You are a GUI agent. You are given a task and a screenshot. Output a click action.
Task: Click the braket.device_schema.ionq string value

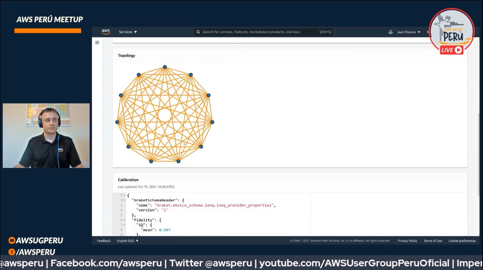coord(214,205)
